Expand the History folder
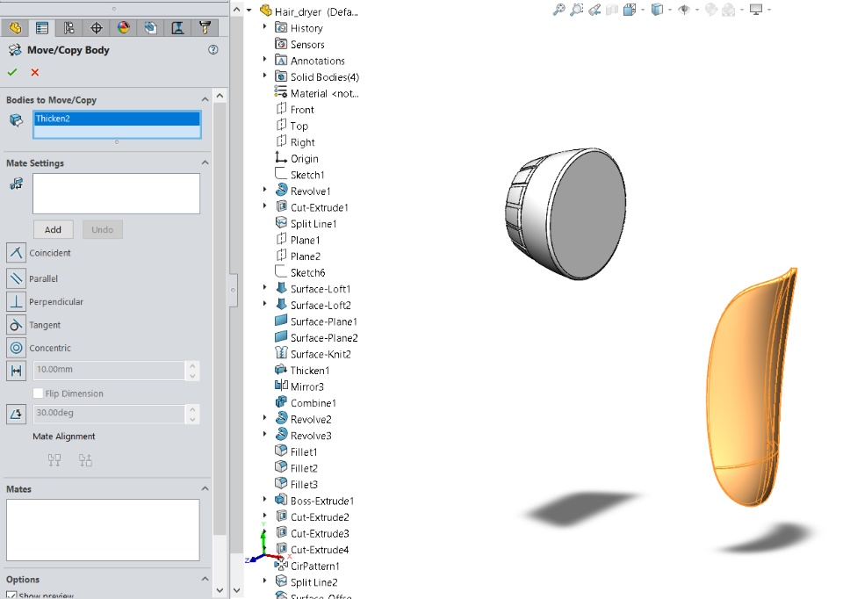The image size is (843, 599). (x=264, y=26)
